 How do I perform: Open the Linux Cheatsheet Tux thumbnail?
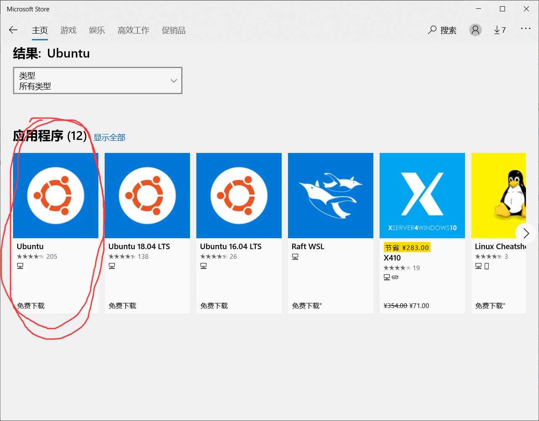499,195
